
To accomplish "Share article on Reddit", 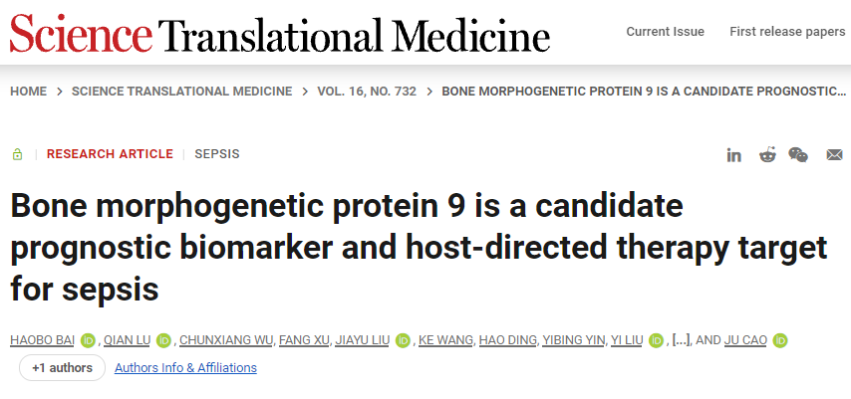I will click(767, 155).
